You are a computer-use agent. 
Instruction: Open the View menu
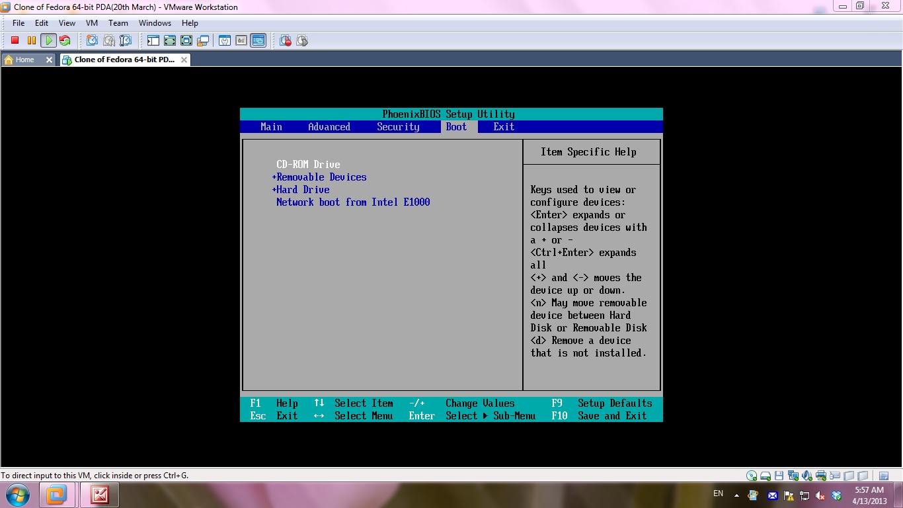67,23
